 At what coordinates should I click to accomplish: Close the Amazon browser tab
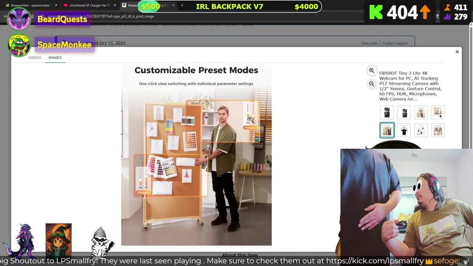point(173,5)
